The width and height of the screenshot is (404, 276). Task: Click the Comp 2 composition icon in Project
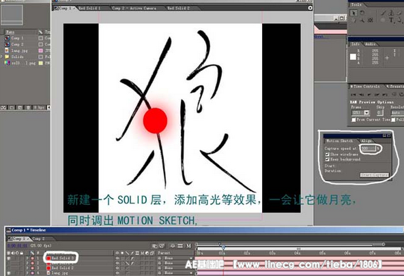8,44
